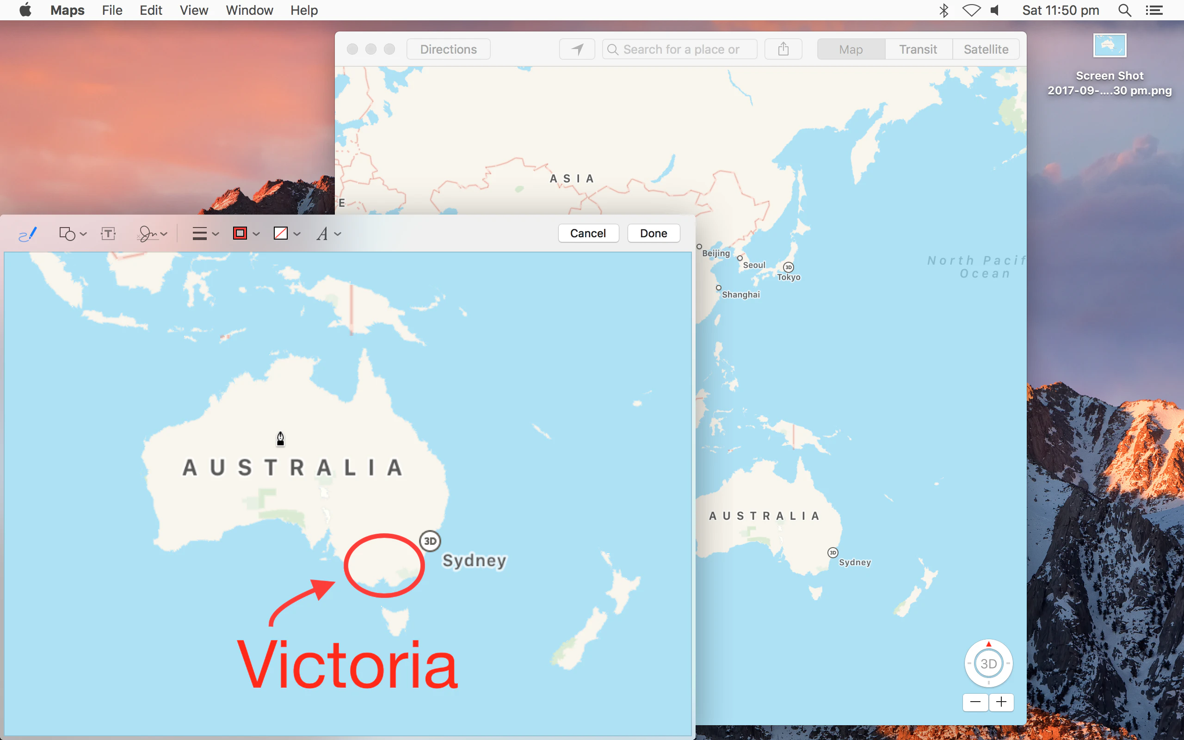Open the View menu
Screen dimensions: 1184x740
click(194, 10)
